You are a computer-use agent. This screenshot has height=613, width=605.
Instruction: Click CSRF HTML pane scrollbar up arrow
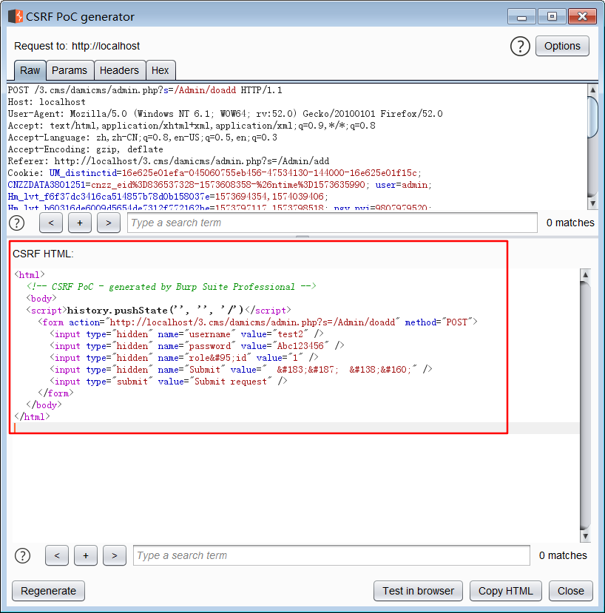click(x=586, y=274)
